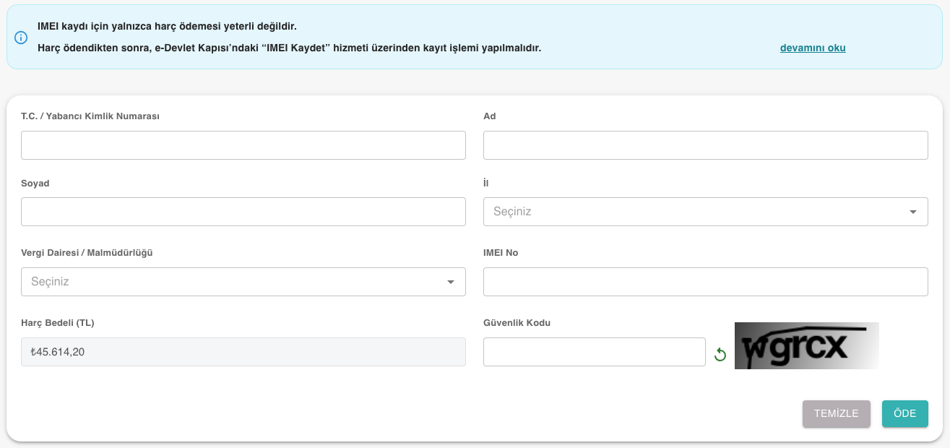The width and height of the screenshot is (950, 448).
Task: Click the 'Vergi Dairesi / Malmüdürlüğü' label
Action: point(87,253)
